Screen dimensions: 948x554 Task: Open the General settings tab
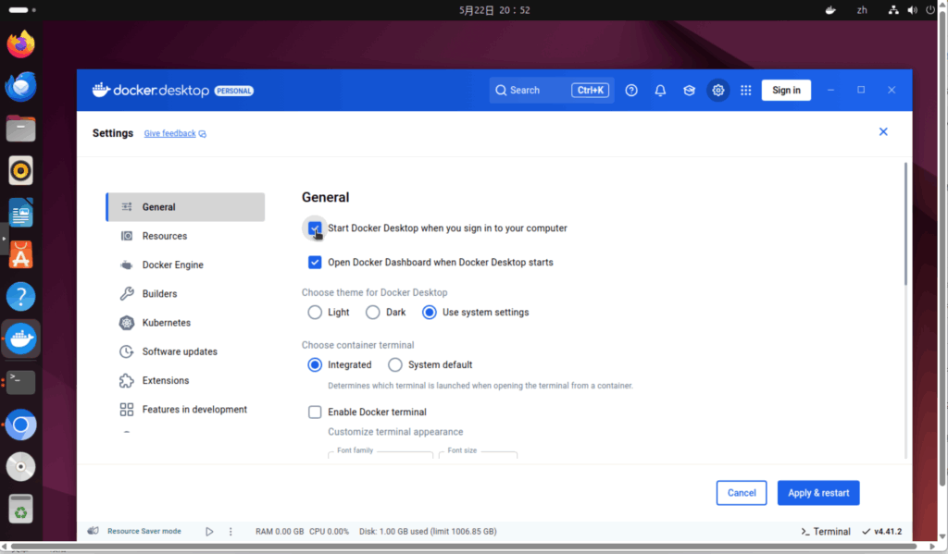[x=185, y=206]
